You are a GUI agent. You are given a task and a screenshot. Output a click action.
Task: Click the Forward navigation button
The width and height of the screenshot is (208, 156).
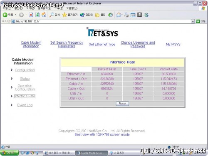point(21,15)
